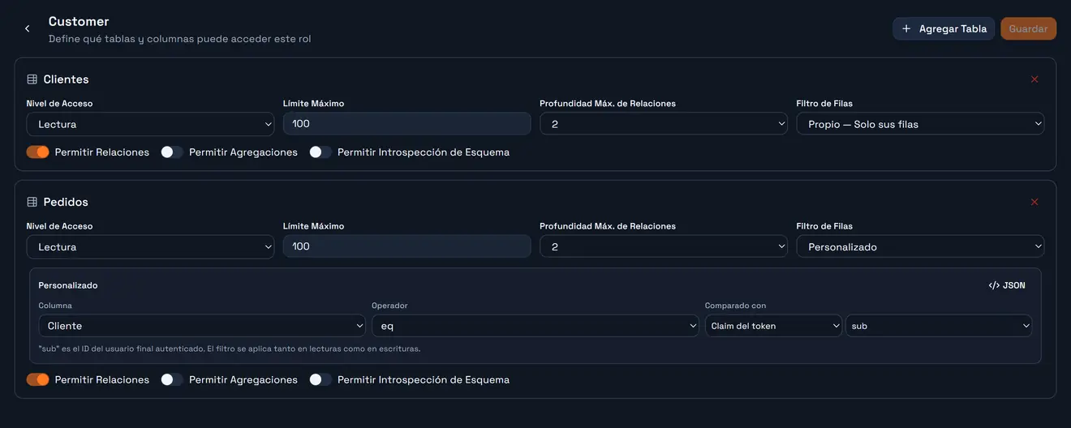Viewport: 1071px width, 428px height.
Task: Click the table icon beside Pedidos
Action: pos(32,202)
